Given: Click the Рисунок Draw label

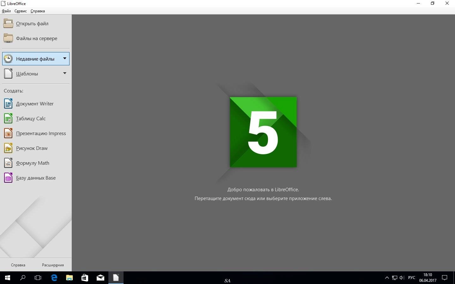Looking at the screenshot, I should point(32,148).
